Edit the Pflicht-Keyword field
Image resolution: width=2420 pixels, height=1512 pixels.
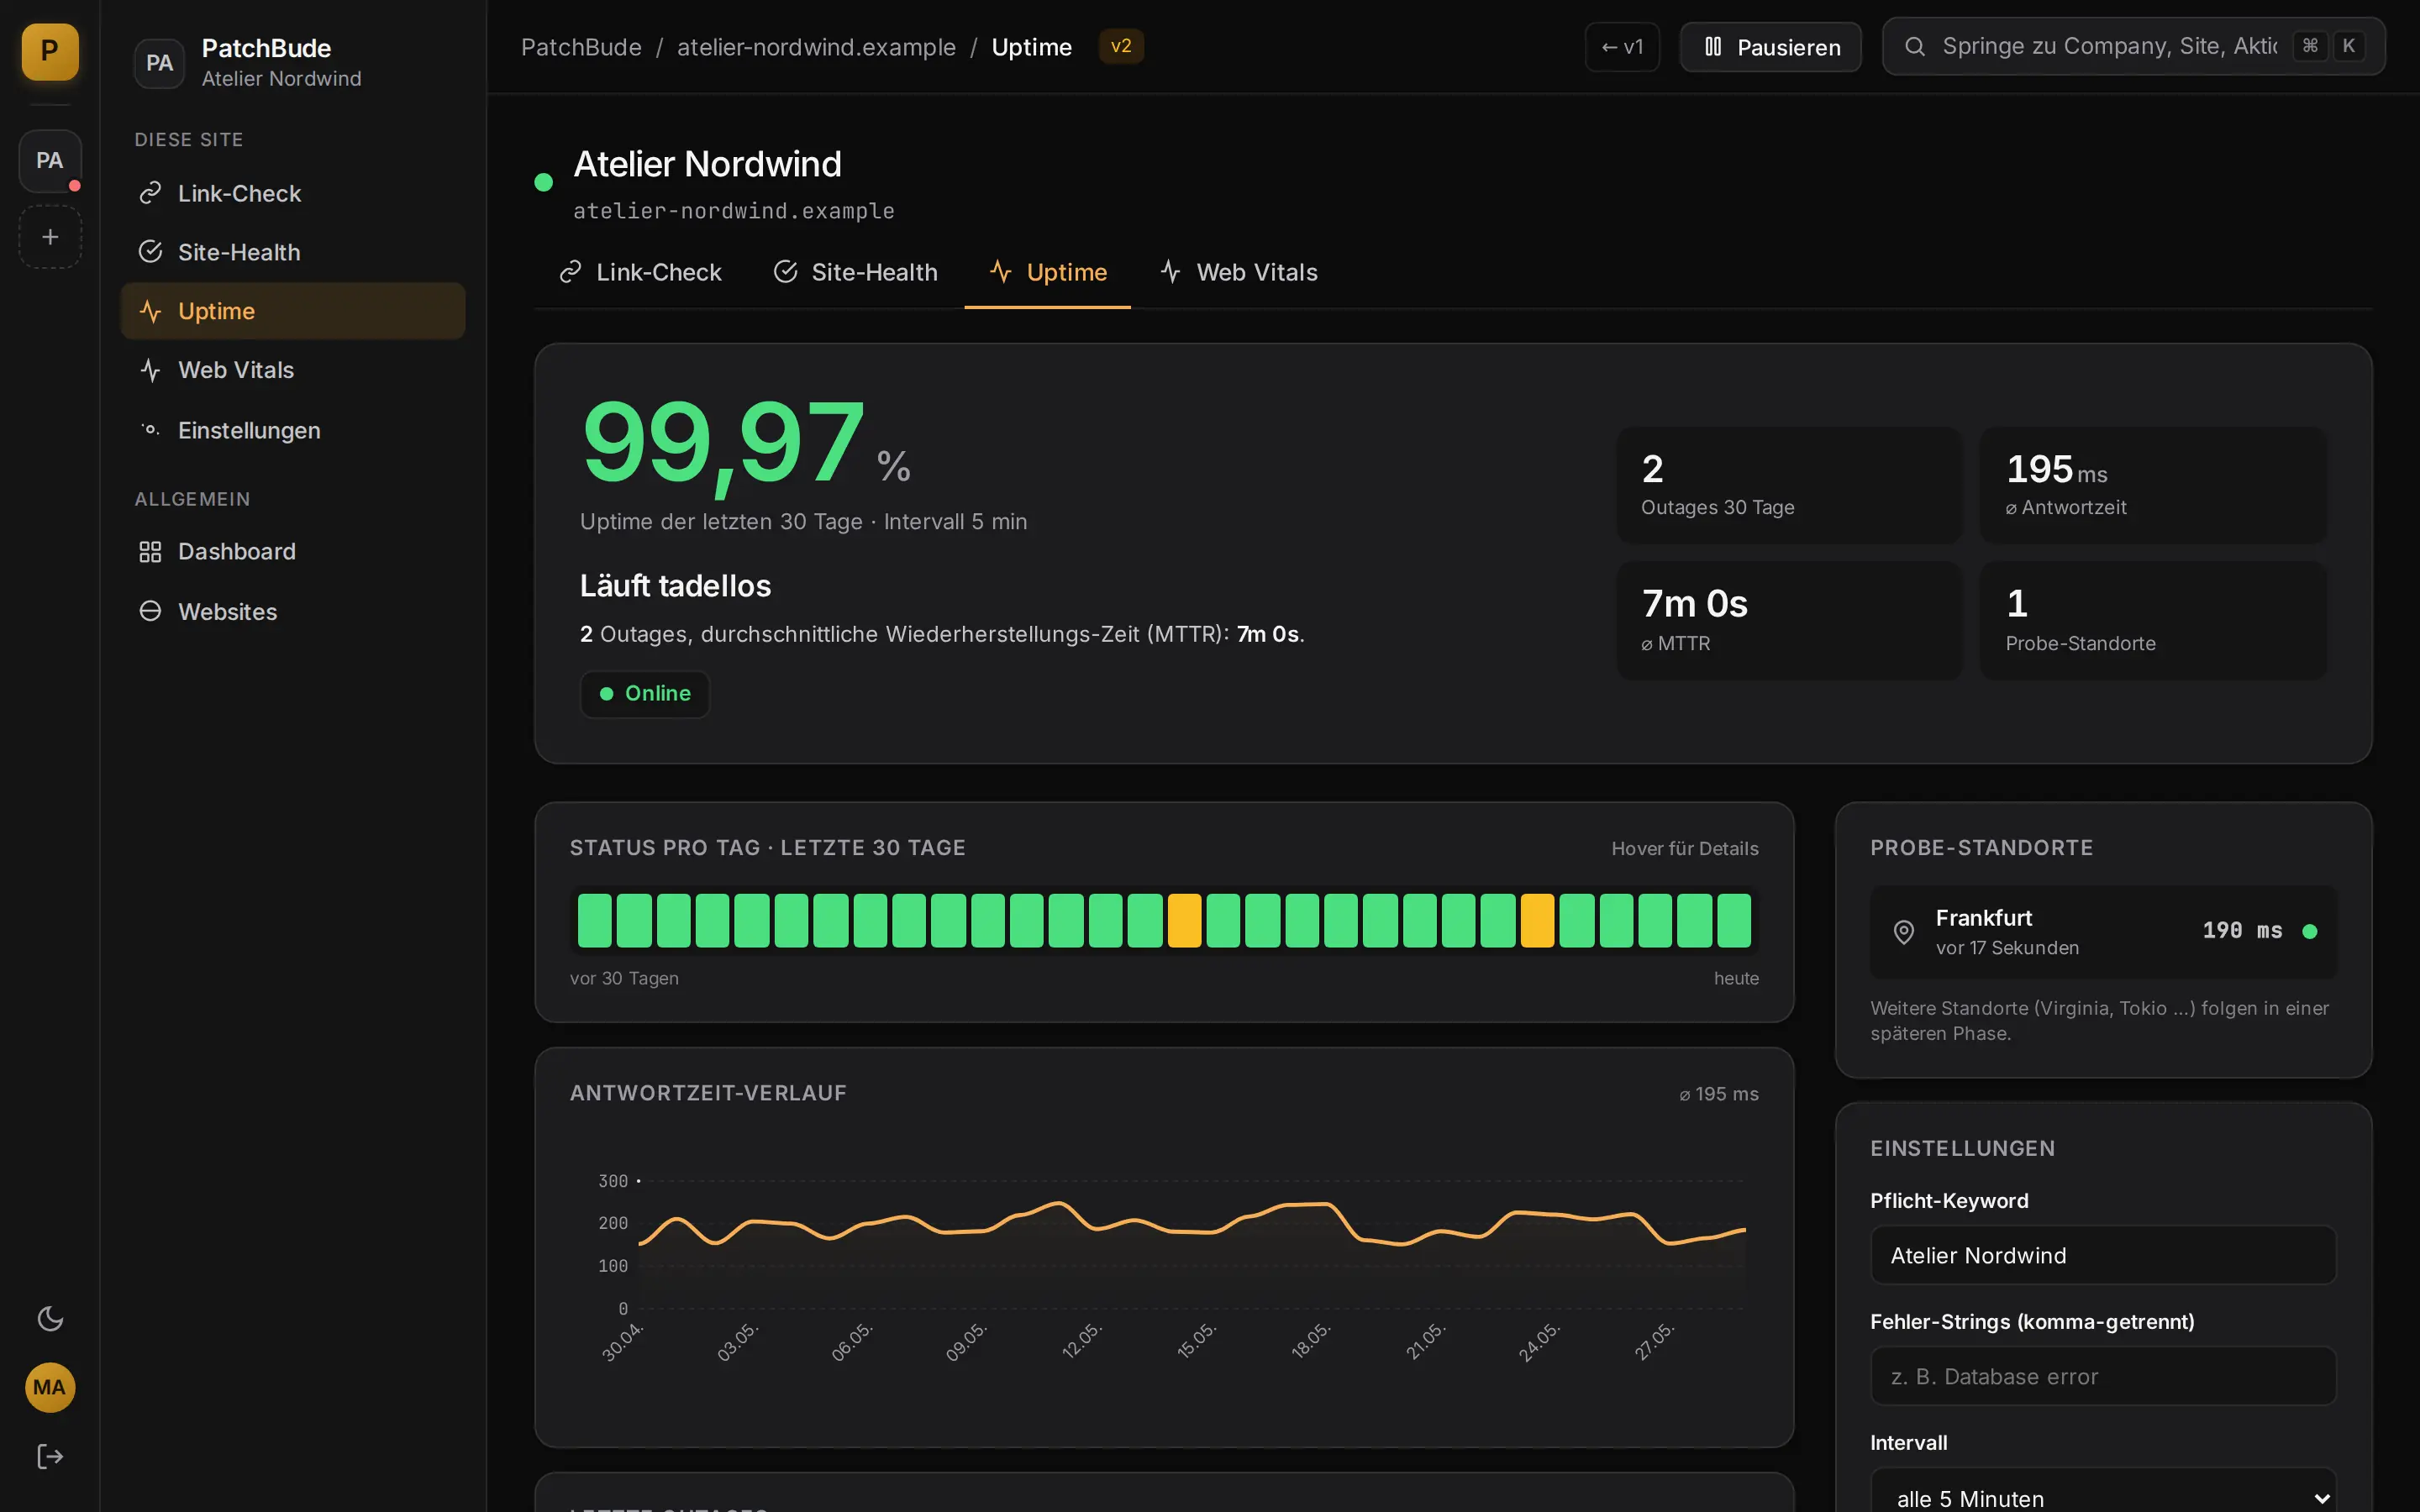2103,1255
